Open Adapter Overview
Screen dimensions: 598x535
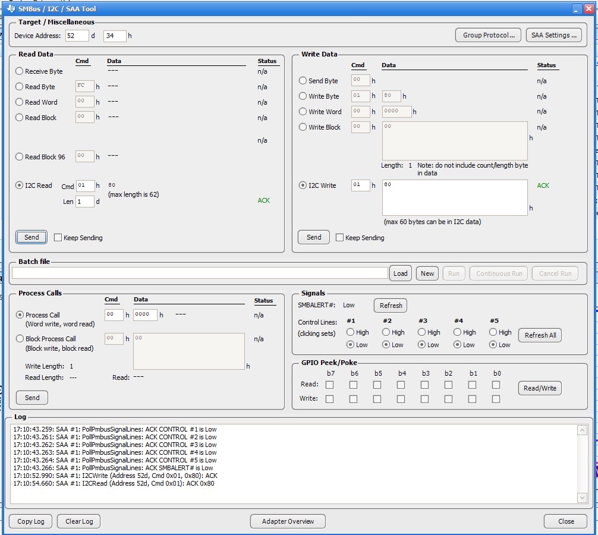(288, 521)
